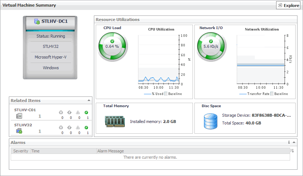Click the Microsoft Hyper-V text
Image resolution: width=303 pixels, height=176 pixels.
[51, 57]
